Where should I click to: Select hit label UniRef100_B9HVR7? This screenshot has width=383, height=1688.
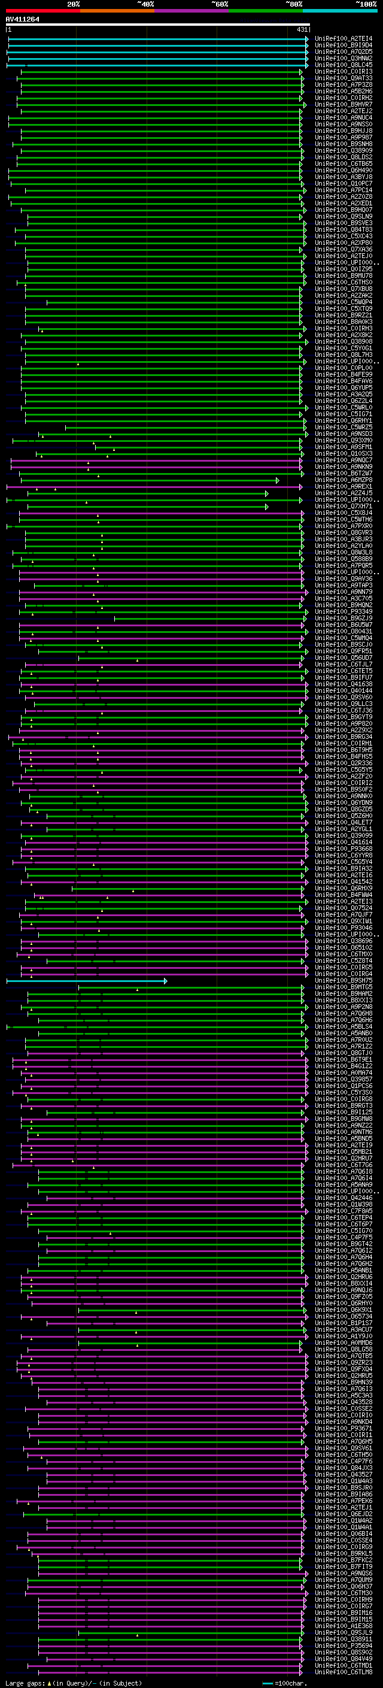344,104
